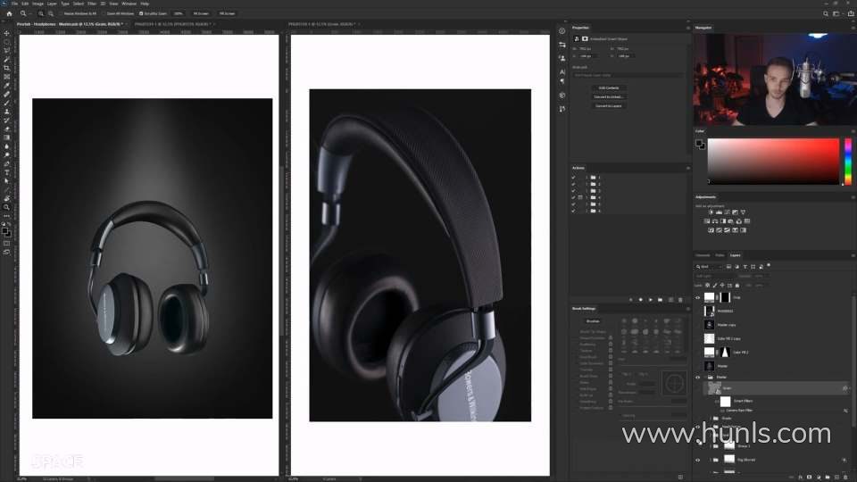Expand the Fog Blurred group

[710, 461]
